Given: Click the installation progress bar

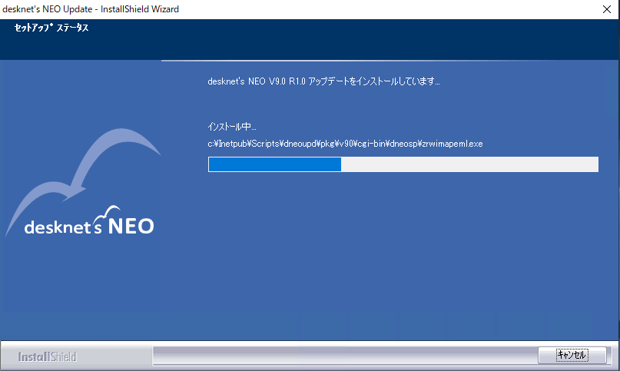Looking at the screenshot, I should pos(403,164).
